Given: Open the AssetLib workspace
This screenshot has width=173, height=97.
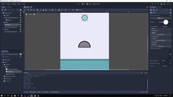Looking at the screenshot, I should pos(97,4).
